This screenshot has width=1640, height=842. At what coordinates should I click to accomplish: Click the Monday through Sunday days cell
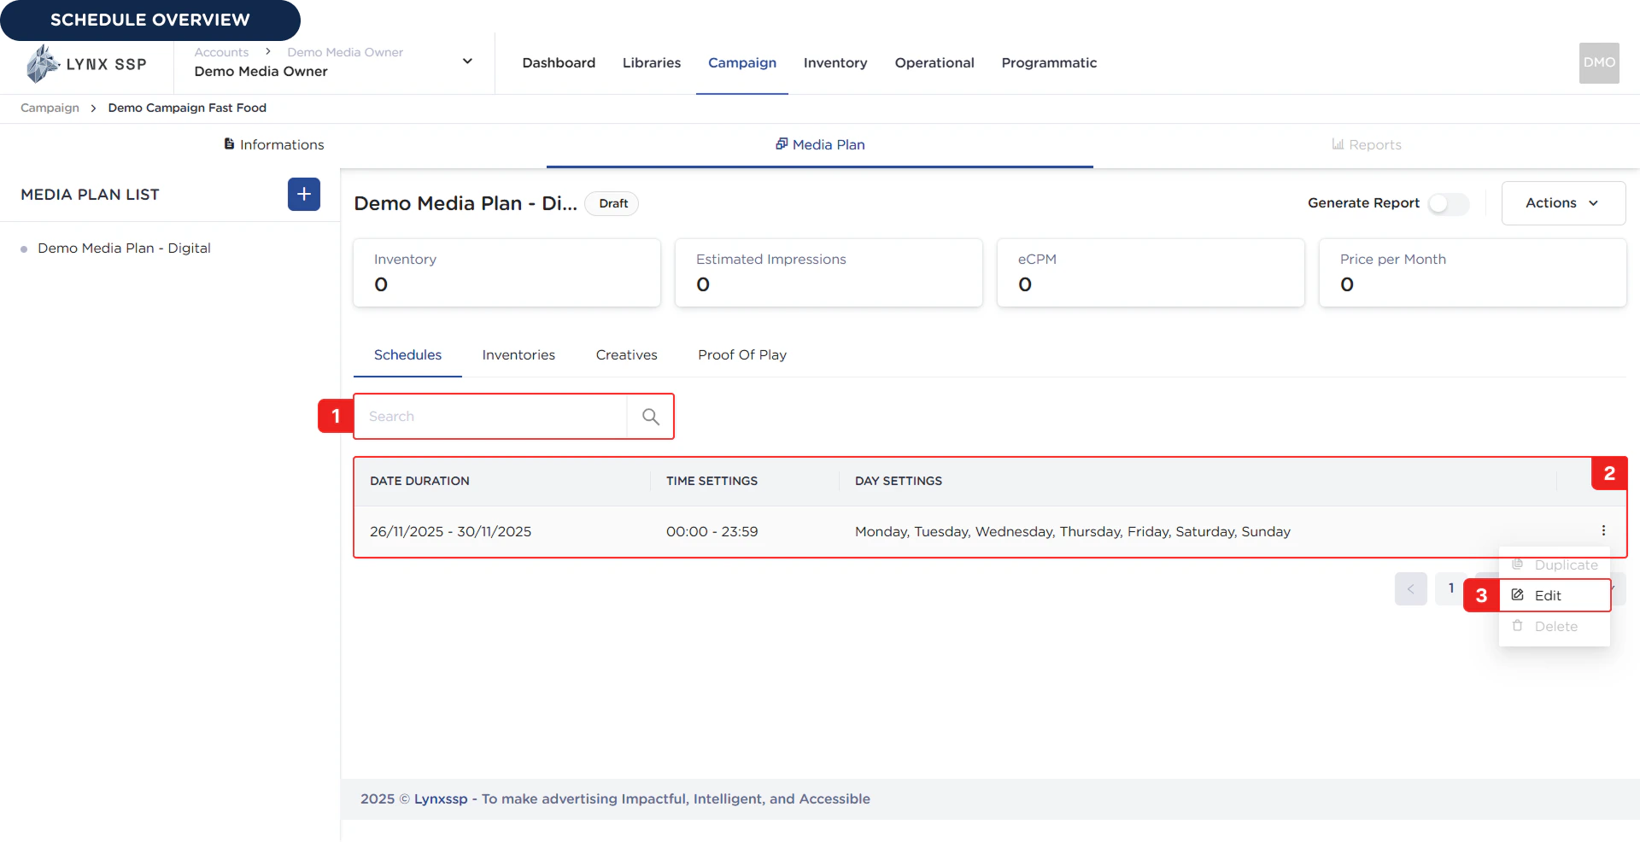click(x=1072, y=531)
